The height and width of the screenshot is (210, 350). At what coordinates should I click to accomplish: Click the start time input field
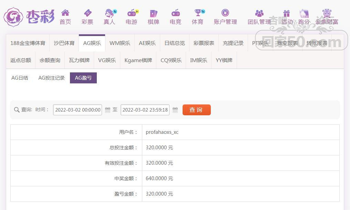78,110
